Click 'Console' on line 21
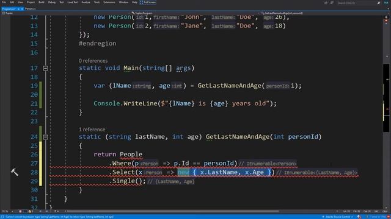This screenshot has height=219, width=391. pyautogui.click(x=107, y=103)
